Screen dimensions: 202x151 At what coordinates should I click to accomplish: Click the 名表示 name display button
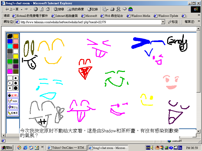13,113
